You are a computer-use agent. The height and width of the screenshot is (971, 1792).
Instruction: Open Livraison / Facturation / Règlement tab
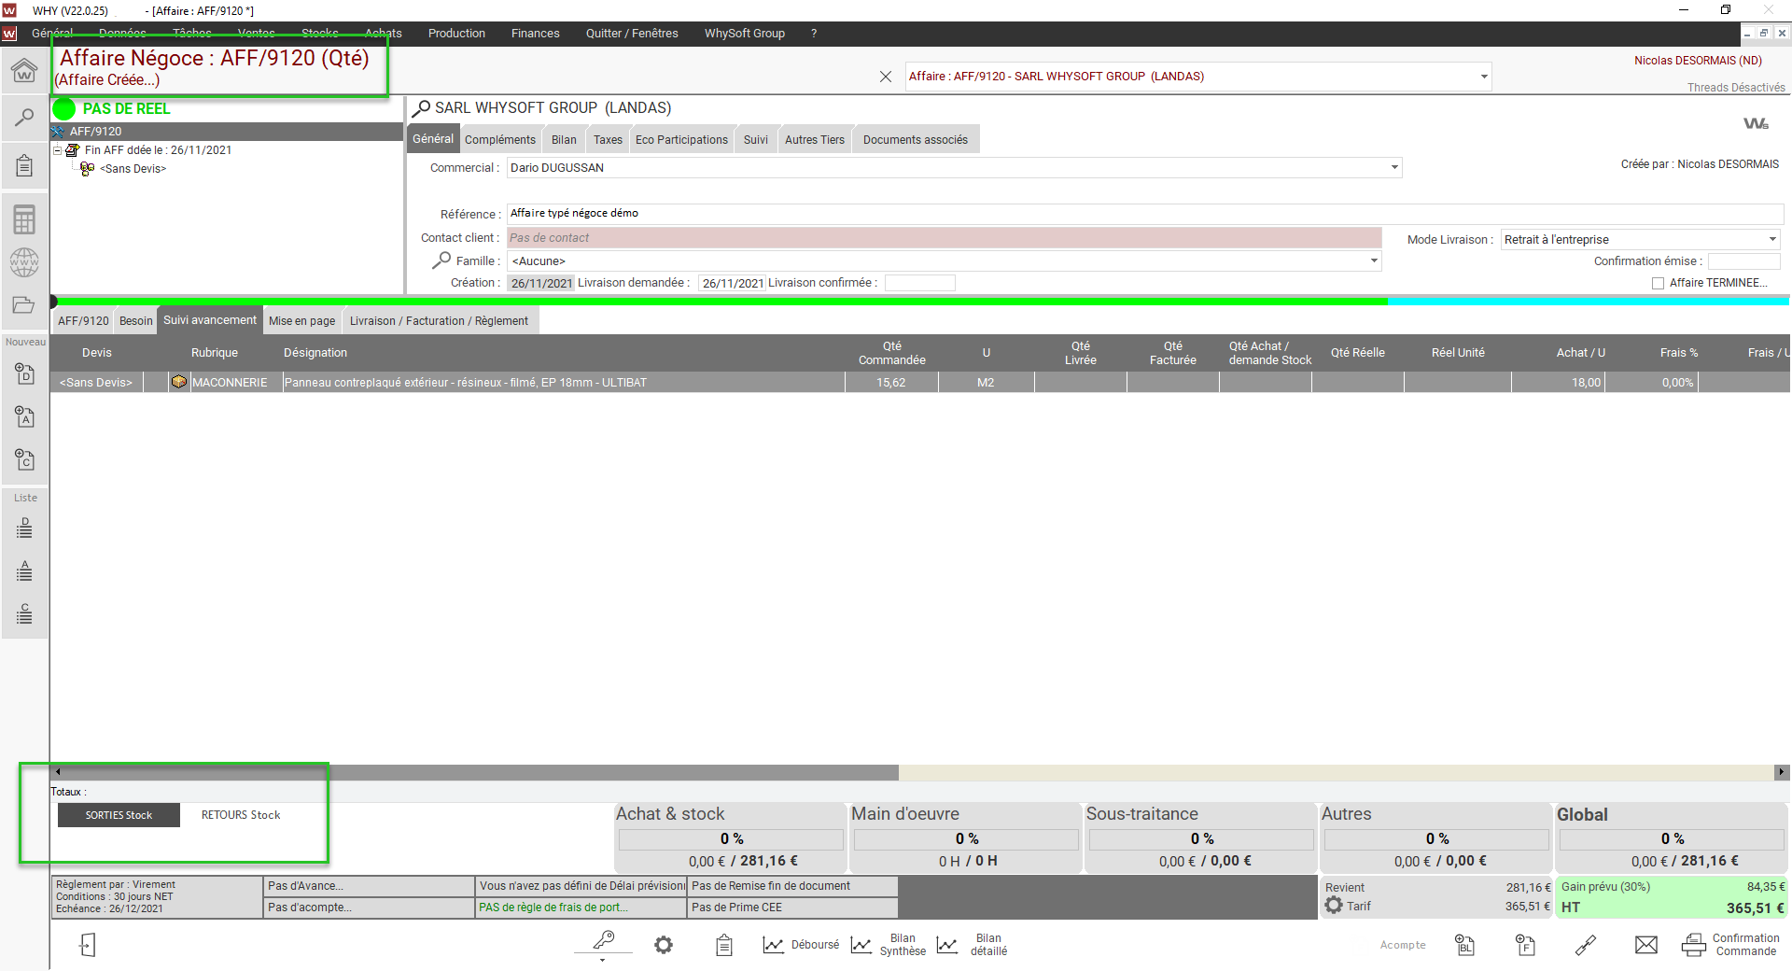point(439,320)
